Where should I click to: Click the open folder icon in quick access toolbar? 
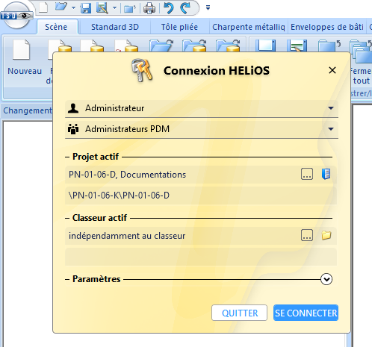61,7
